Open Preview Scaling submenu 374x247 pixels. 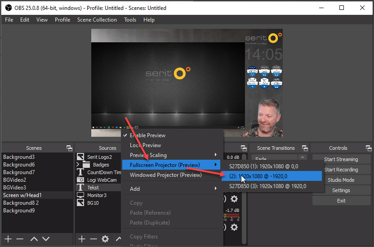point(171,155)
